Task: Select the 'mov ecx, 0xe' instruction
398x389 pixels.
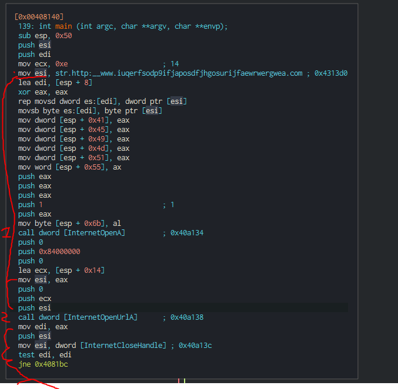Action: pyautogui.click(x=43, y=64)
